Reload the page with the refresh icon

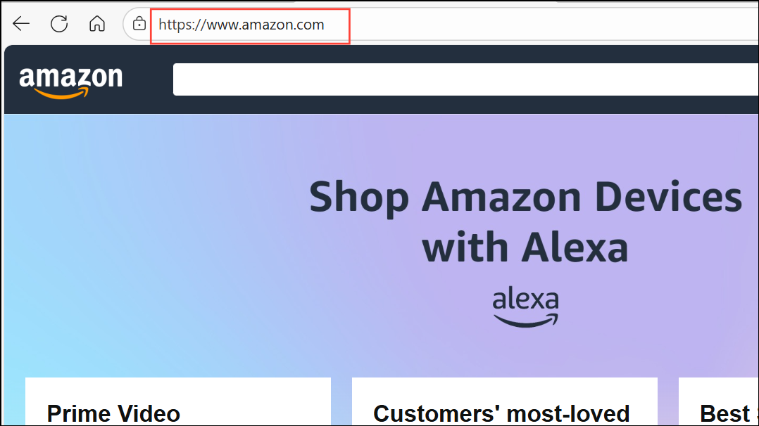[x=59, y=24]
